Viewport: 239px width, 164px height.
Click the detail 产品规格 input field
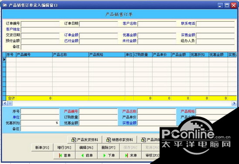[215, 111]
